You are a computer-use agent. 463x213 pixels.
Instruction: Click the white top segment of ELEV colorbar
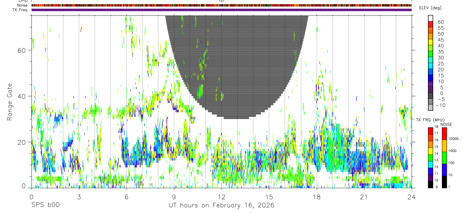click(x=431, y=18)
